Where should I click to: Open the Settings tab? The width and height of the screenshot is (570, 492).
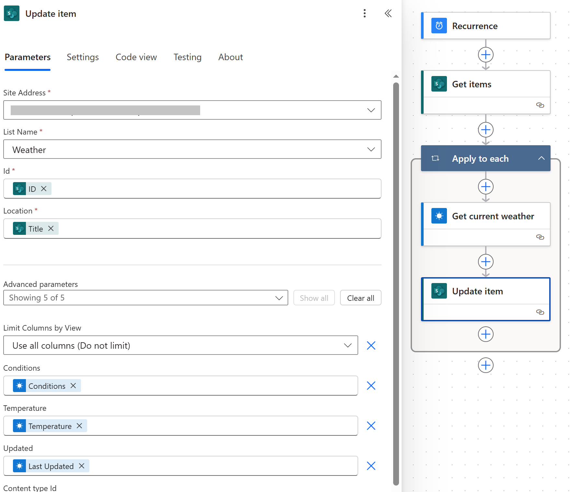83,57
